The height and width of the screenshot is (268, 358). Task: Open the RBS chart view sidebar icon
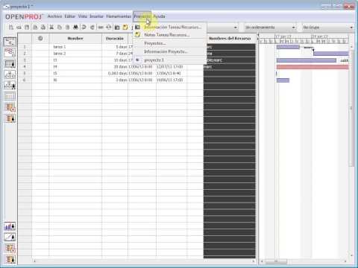pyautogui.click(x=10, y=86)
